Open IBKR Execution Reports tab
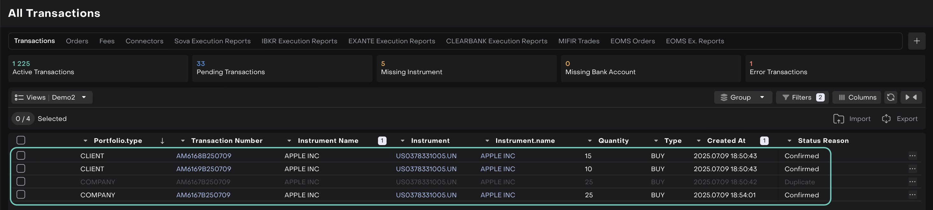 click(x=299, y=41)
